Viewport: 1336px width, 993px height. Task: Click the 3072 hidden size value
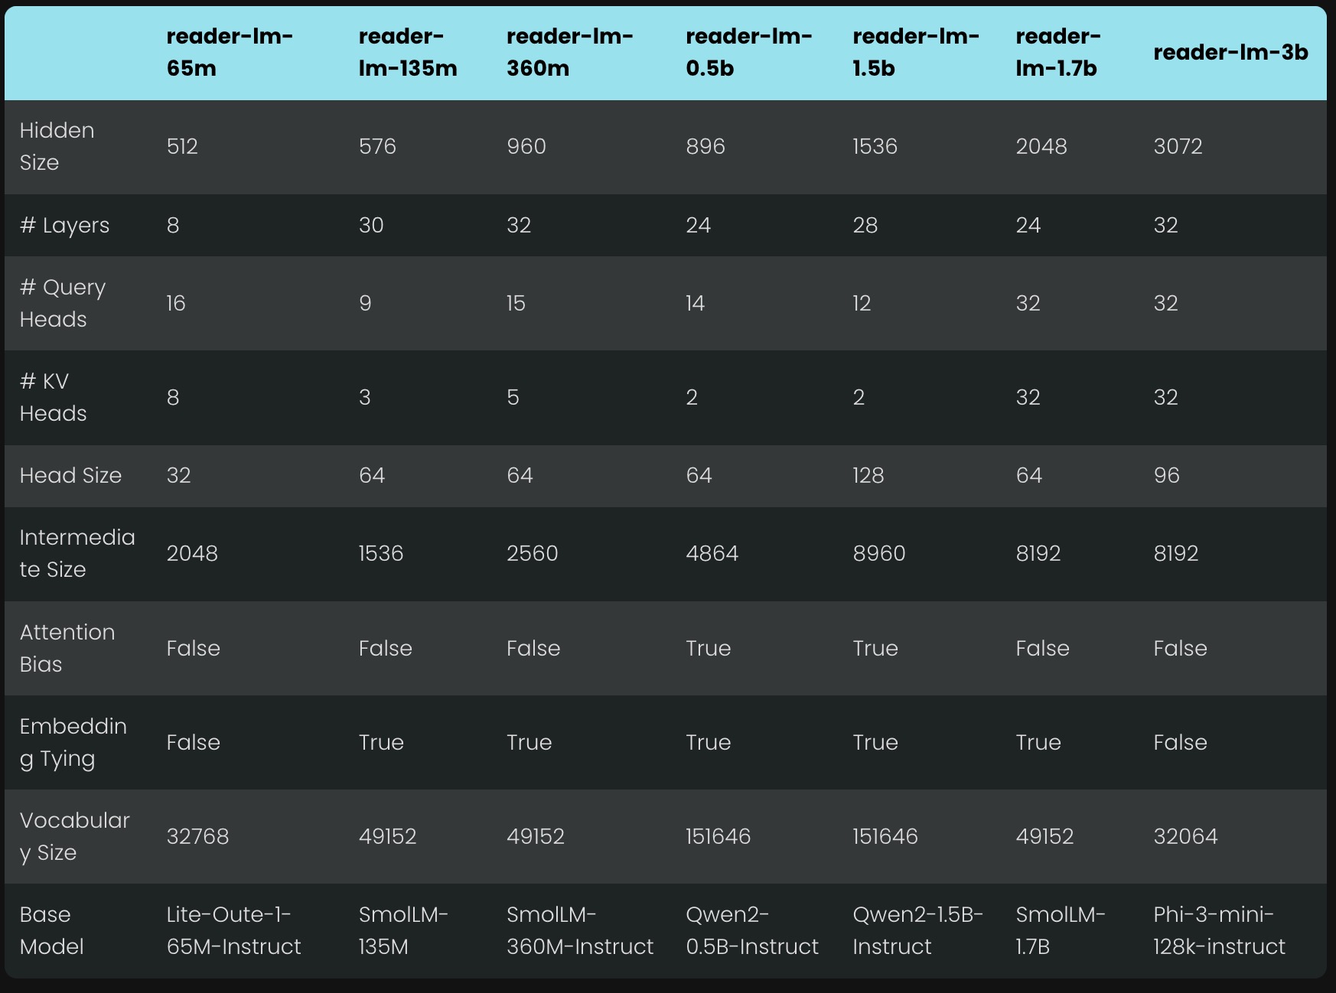[1178, 146]
